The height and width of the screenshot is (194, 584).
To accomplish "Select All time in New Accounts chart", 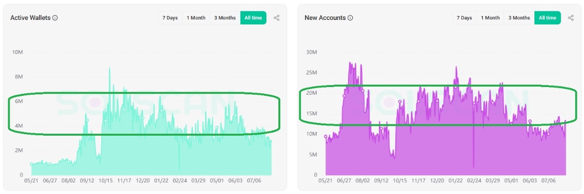I will click(547, 18).
